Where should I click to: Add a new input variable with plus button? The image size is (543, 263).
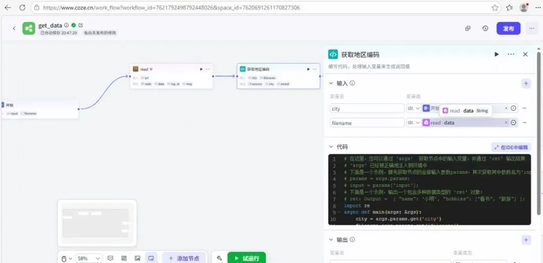(526, 83)
